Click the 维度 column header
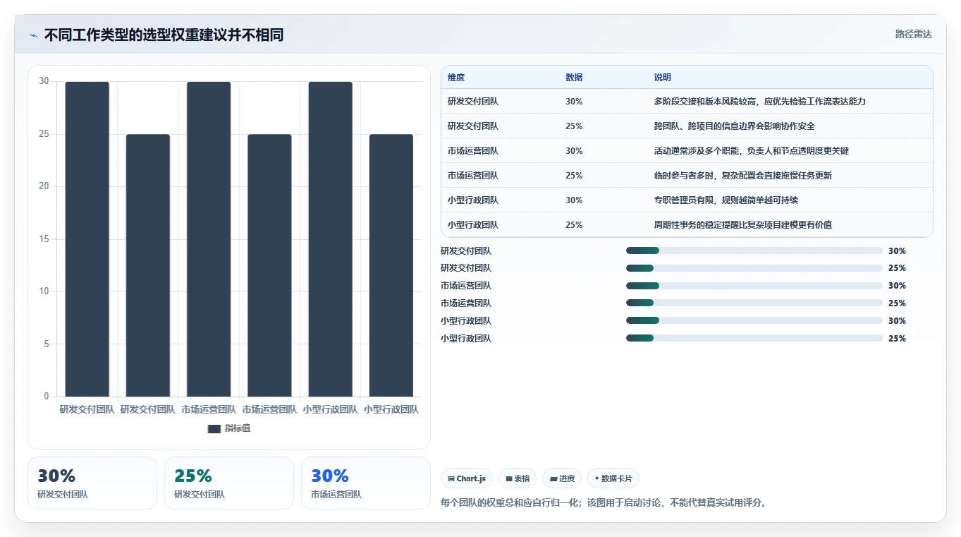 click(456, 78)
